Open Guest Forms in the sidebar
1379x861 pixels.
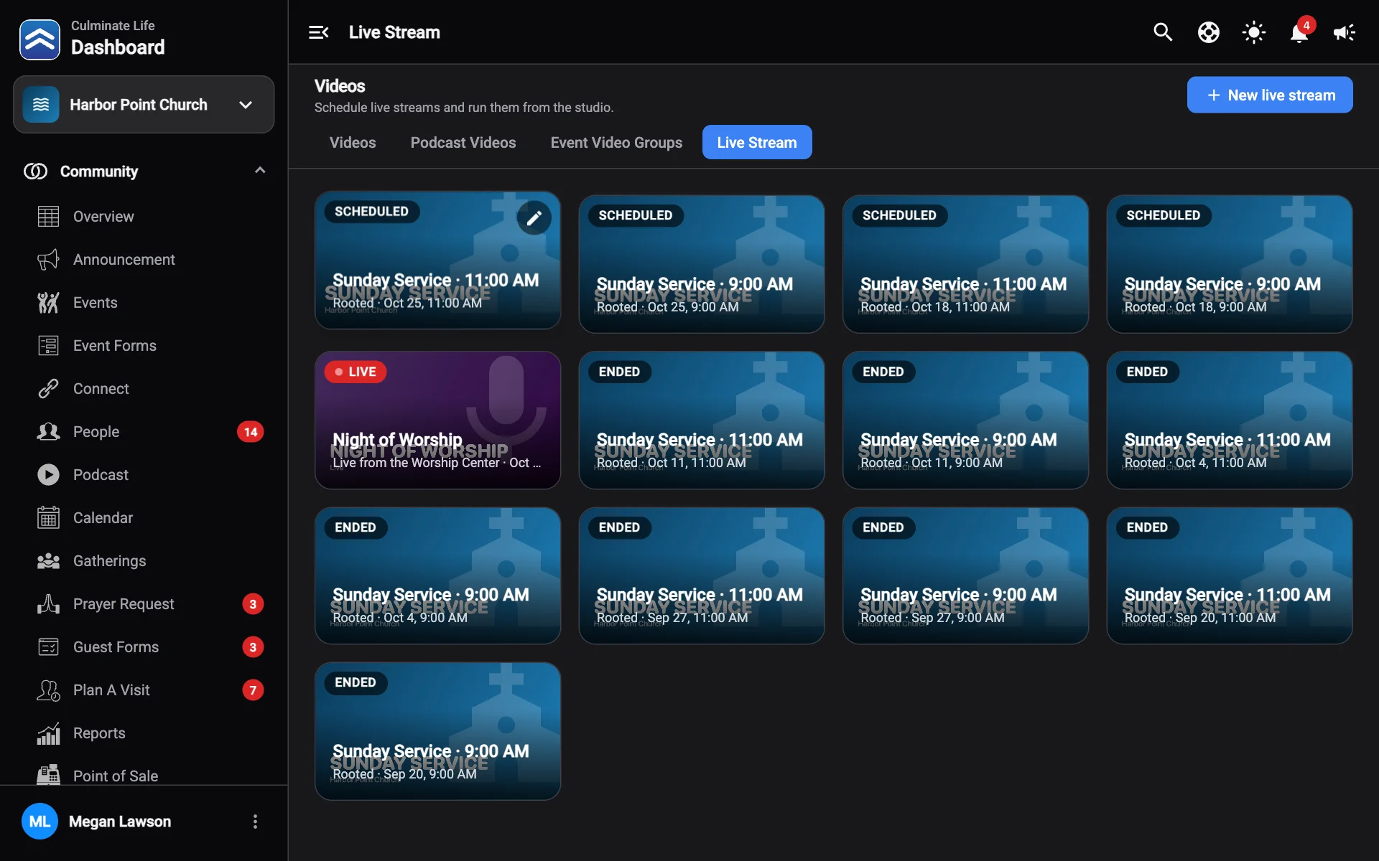click(144, 647)
